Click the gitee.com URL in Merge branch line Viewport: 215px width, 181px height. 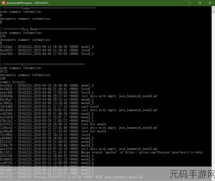(164, 152)
